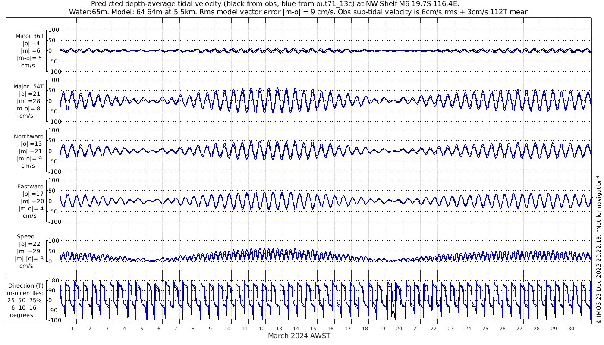Click day '30' on the date axis
This screenshot has height=345, width=604.
pyautogui.click(x=571, y=329)
